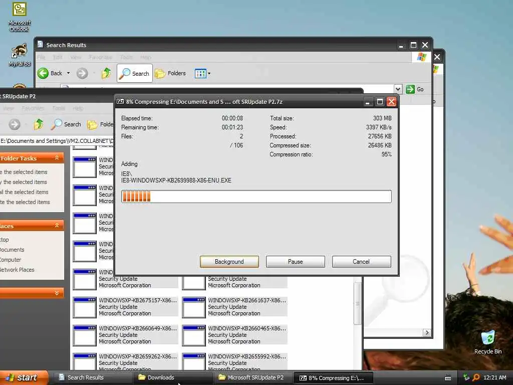
Task: Open File menu in Search Results window
Action: [41, 57]
